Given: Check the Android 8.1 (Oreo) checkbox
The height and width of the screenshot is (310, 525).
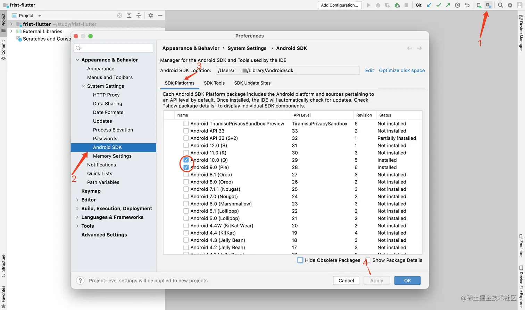Looking at the screenshot, I should click(186, 174).
